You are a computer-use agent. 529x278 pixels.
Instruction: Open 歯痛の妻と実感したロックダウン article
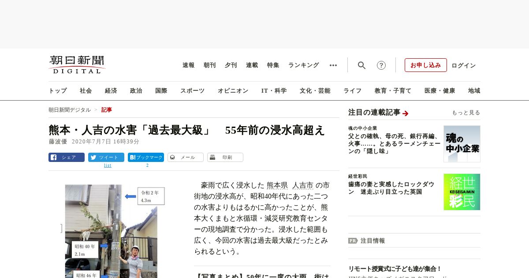coord(391,188)
